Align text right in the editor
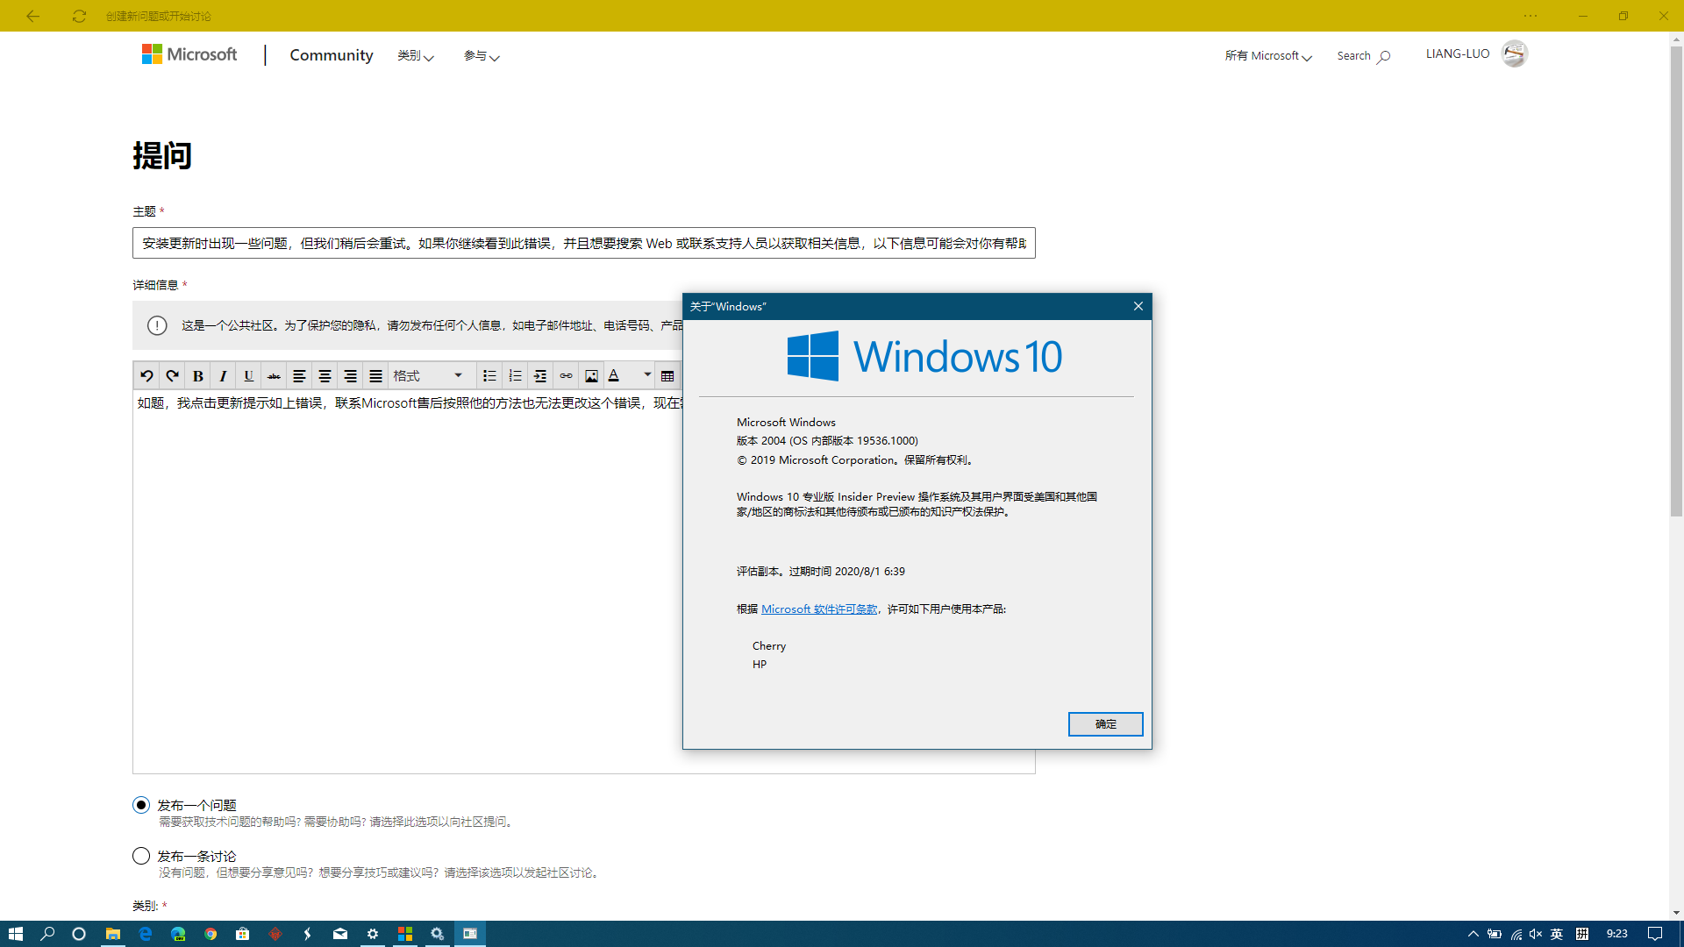Image resolution: width=1684 pixels, height=947 pixels. pyautogui.click(x=350, y=376)
